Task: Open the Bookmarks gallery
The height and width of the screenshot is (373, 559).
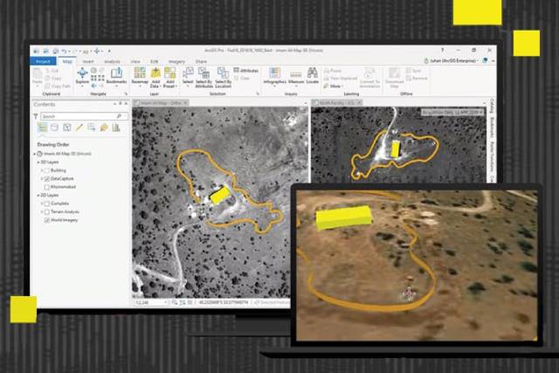Action: click(116, 76)
